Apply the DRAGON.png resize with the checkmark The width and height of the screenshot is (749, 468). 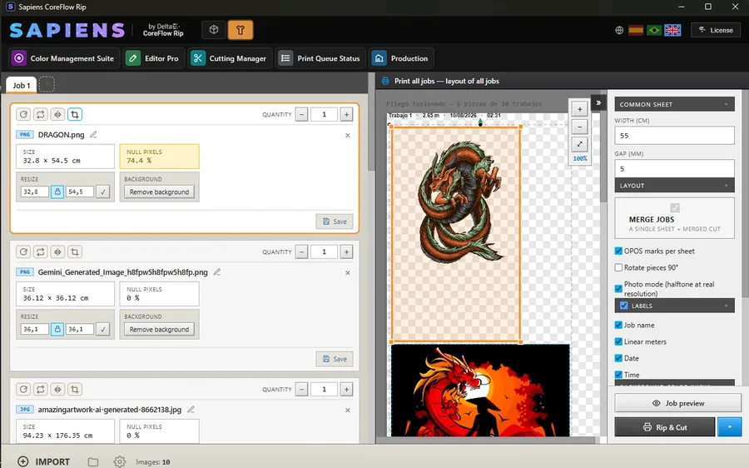[102, 192]
